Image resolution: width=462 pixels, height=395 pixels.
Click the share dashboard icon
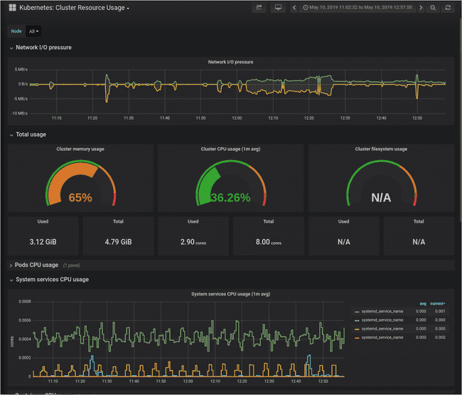tap(259, 8)
